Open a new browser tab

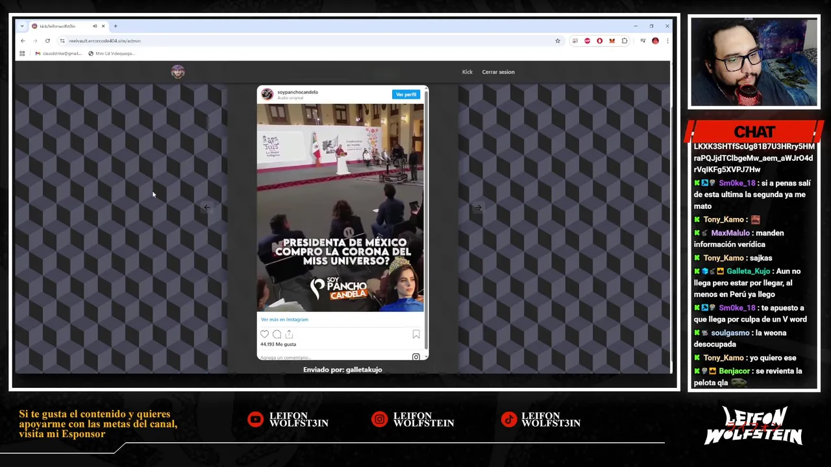pos(116,26)
